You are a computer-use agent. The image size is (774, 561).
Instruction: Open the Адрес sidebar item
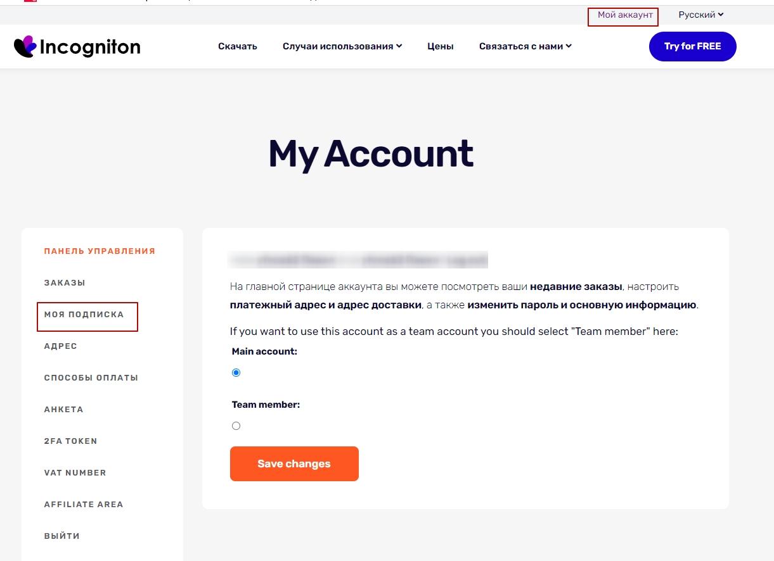click(x=61, y=346)
